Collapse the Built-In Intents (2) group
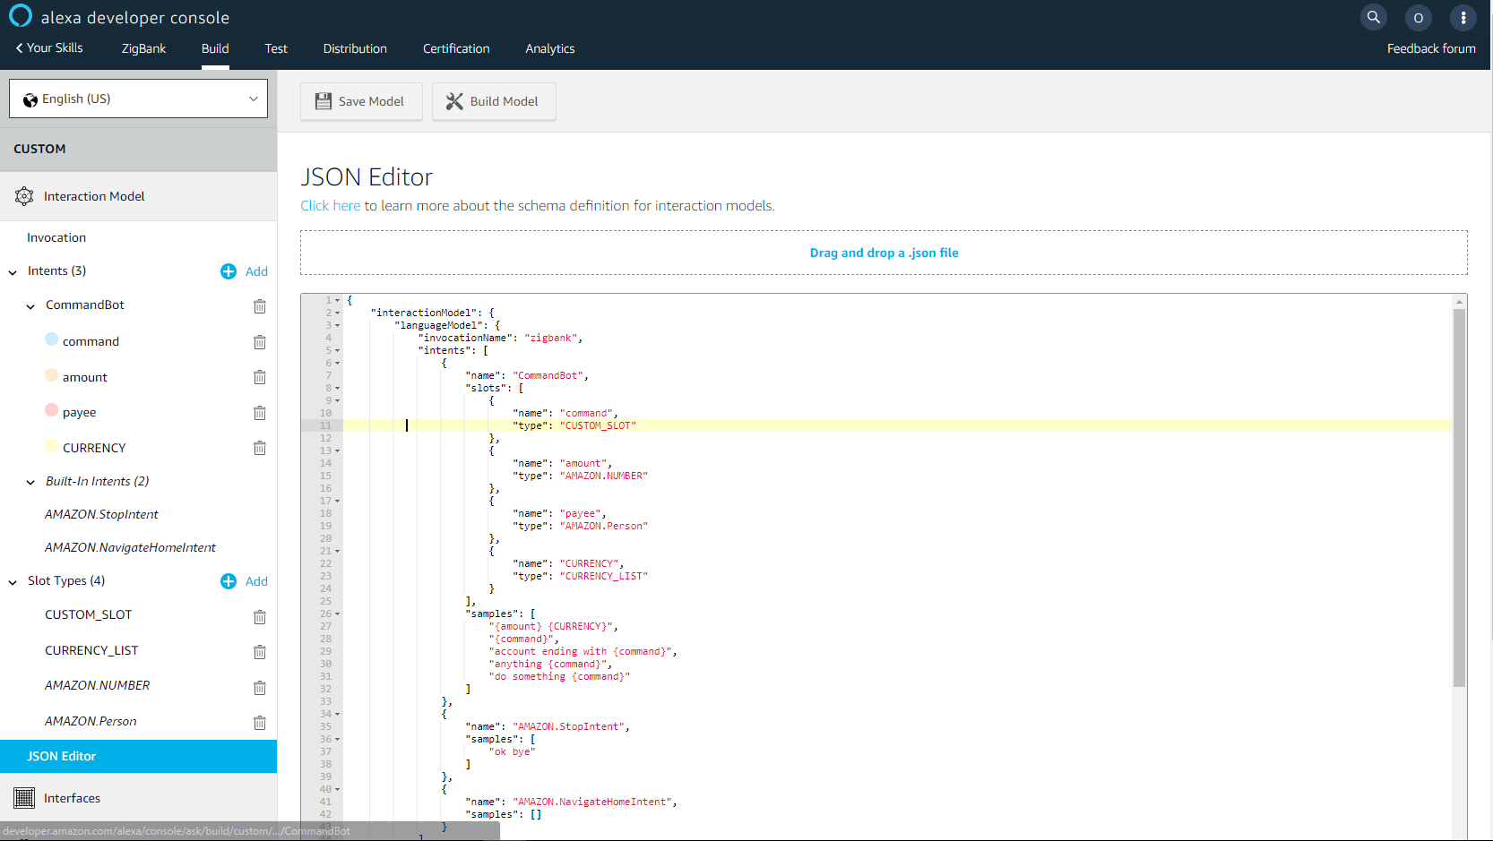 click(x=30, y=483)
